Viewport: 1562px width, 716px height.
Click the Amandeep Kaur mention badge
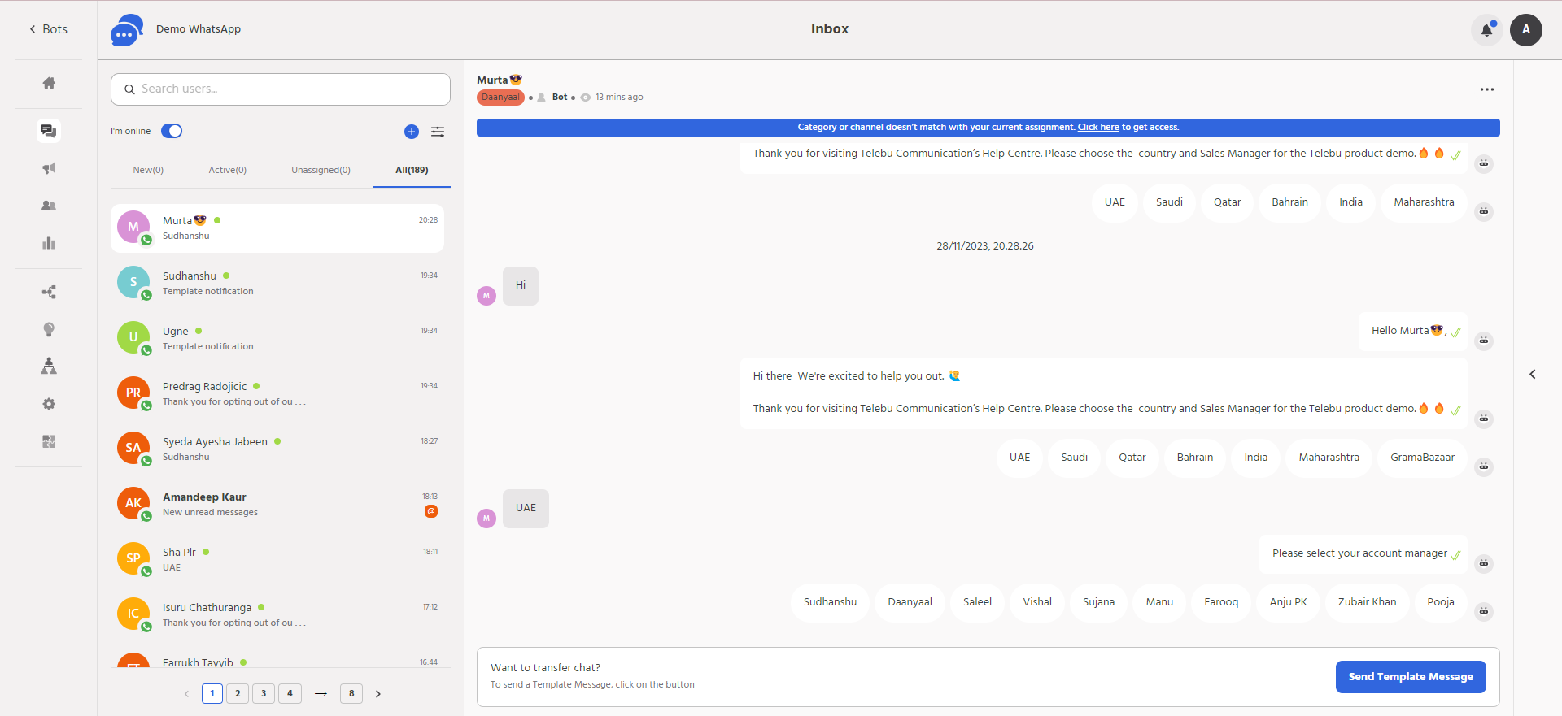pyautogui.click(x=431, y=511)
